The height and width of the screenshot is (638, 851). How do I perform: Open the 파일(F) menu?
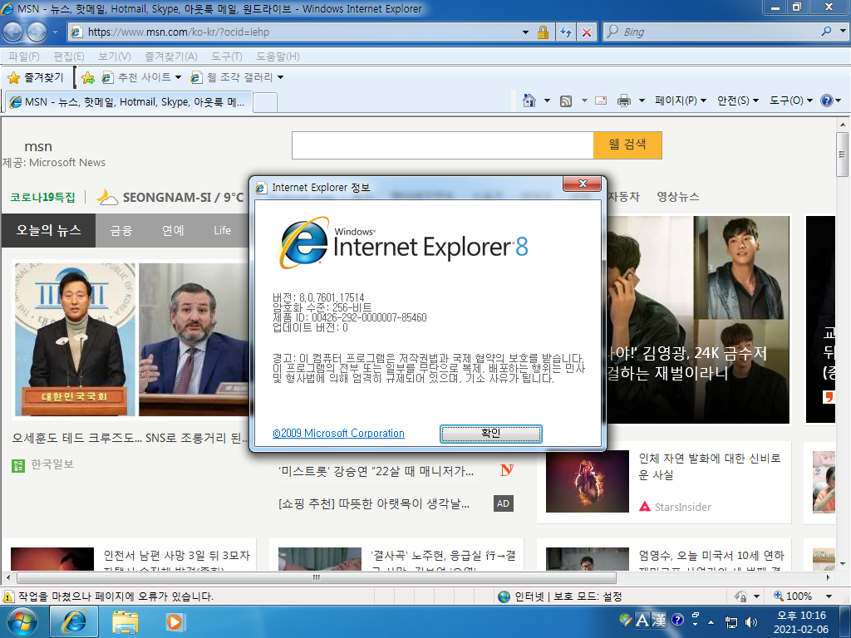(x=24, y=56)
